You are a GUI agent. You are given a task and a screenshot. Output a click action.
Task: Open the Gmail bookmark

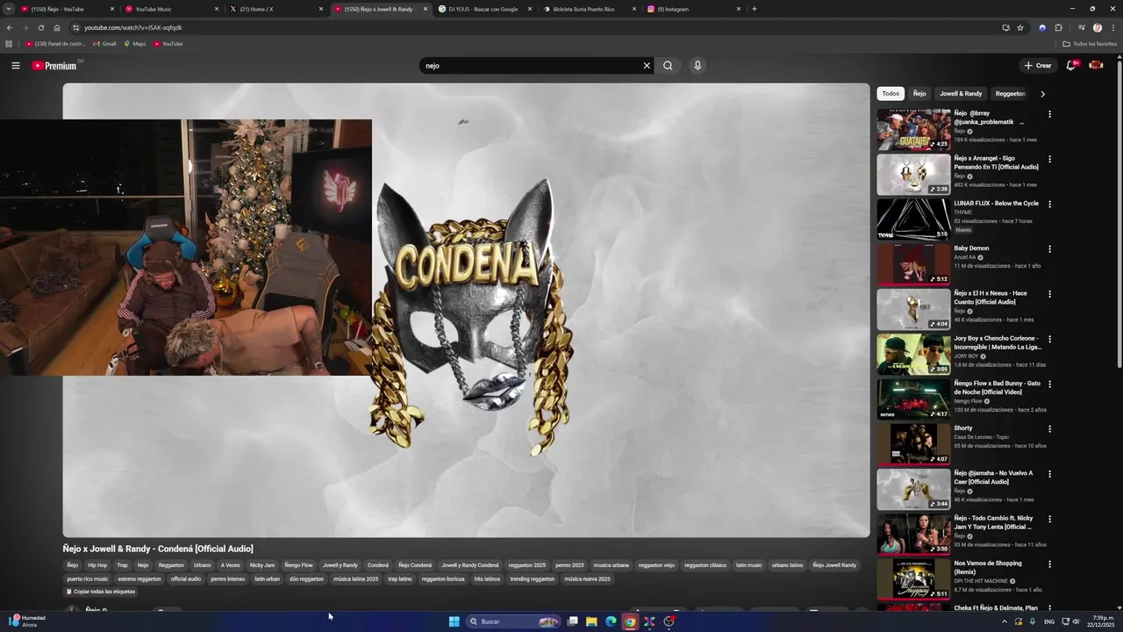104,44
